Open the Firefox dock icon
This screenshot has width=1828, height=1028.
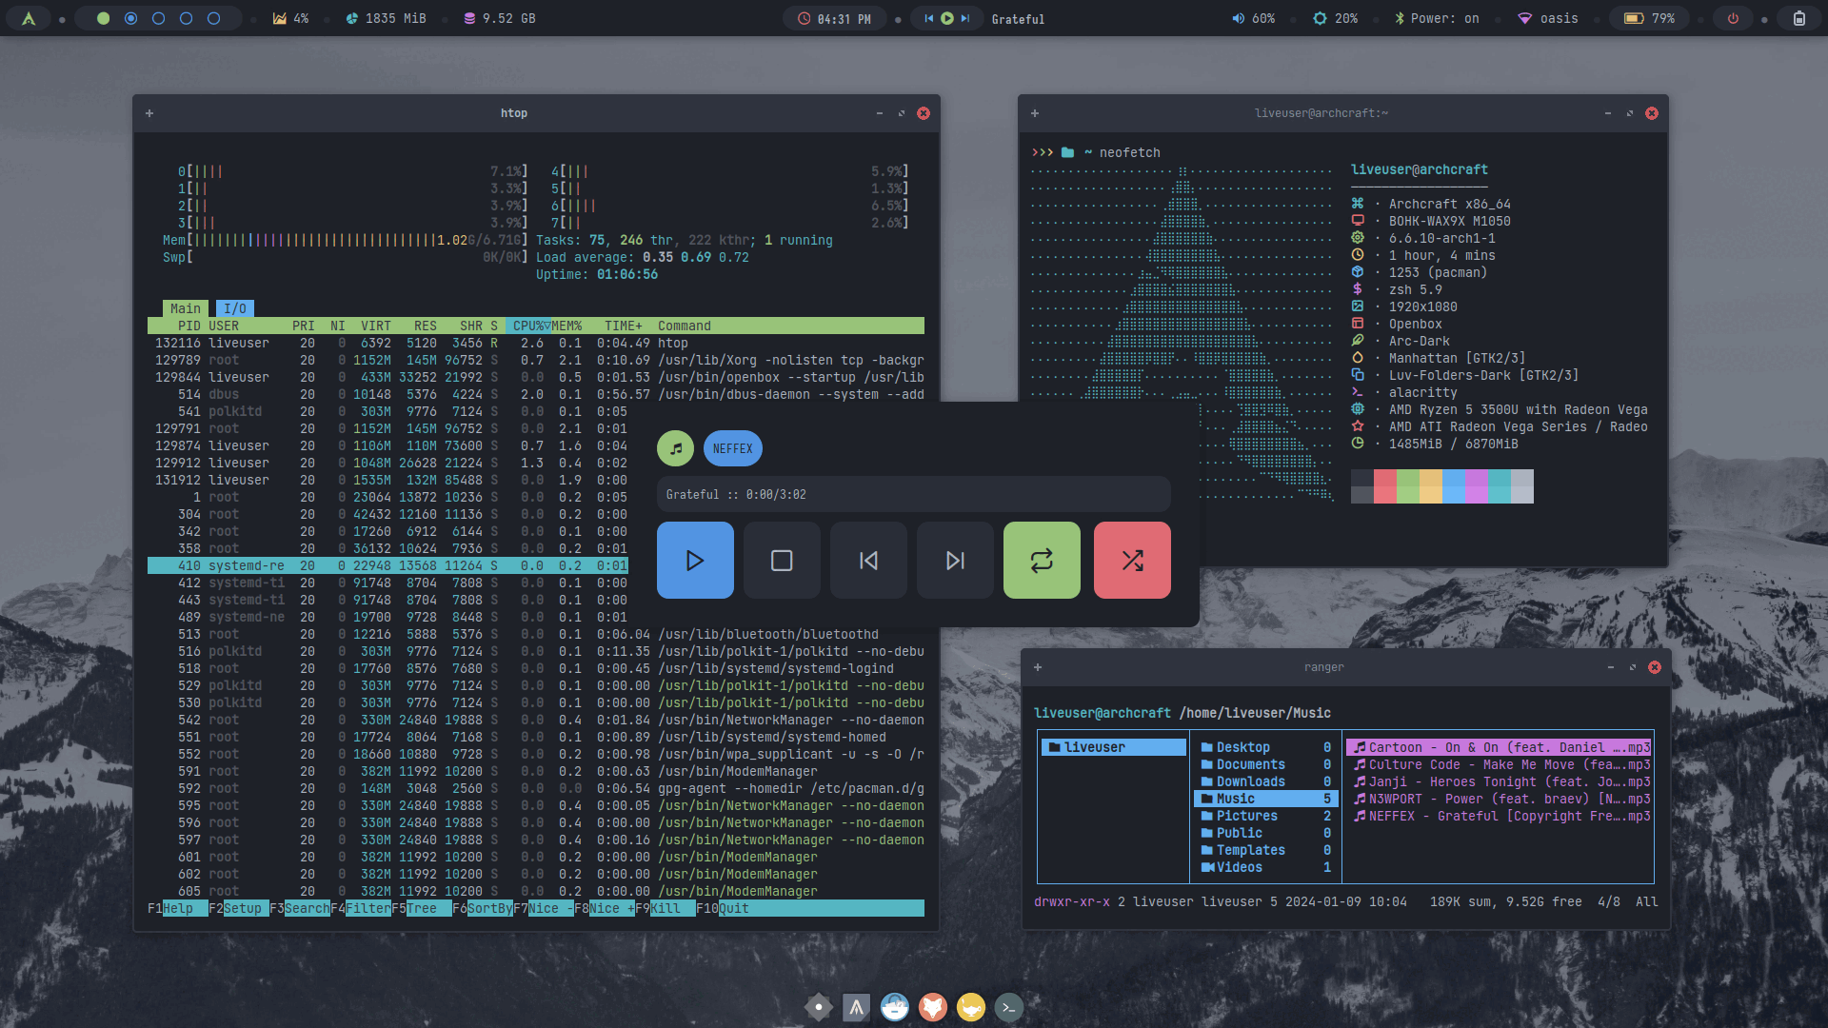[x=933, y=1007]
